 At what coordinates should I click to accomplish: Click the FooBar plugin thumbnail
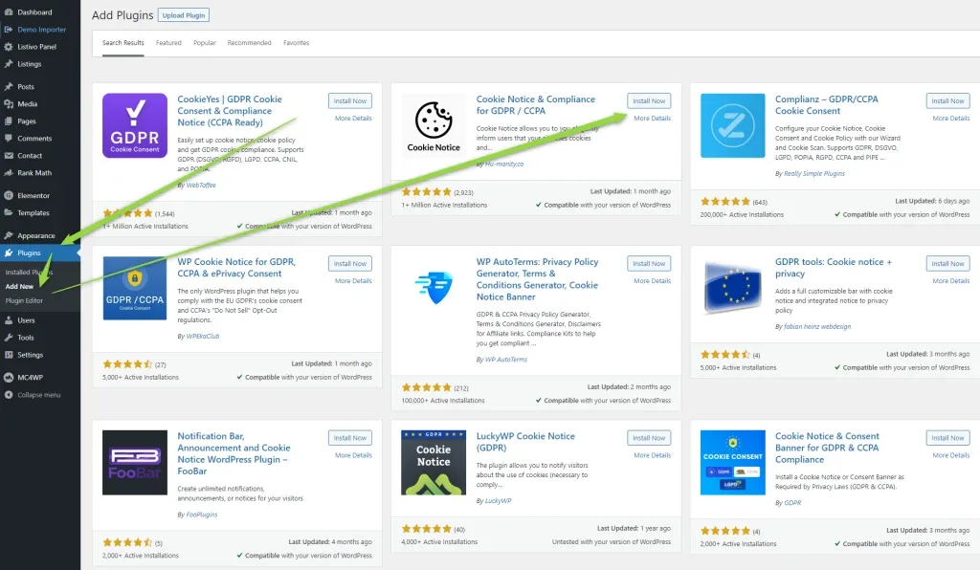point(134,463)
